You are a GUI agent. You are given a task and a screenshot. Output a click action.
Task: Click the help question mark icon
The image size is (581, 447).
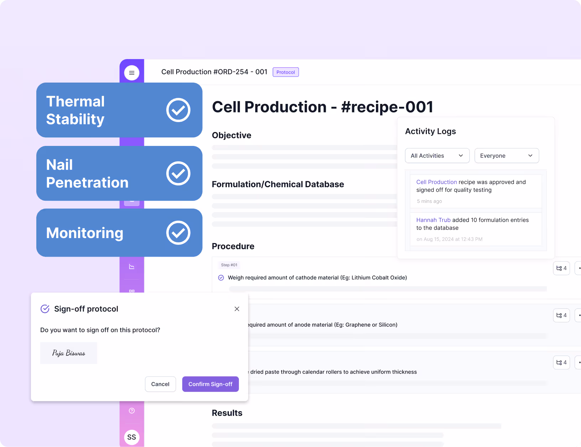132,411
